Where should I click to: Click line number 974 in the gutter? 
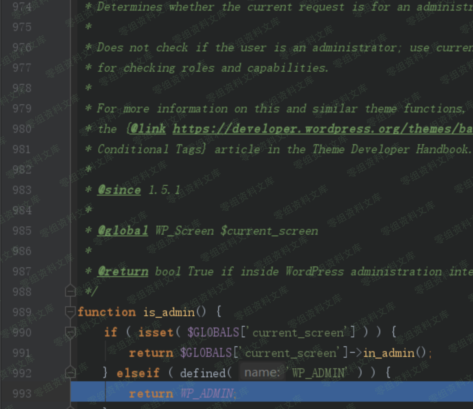click(x=22, y=7)
